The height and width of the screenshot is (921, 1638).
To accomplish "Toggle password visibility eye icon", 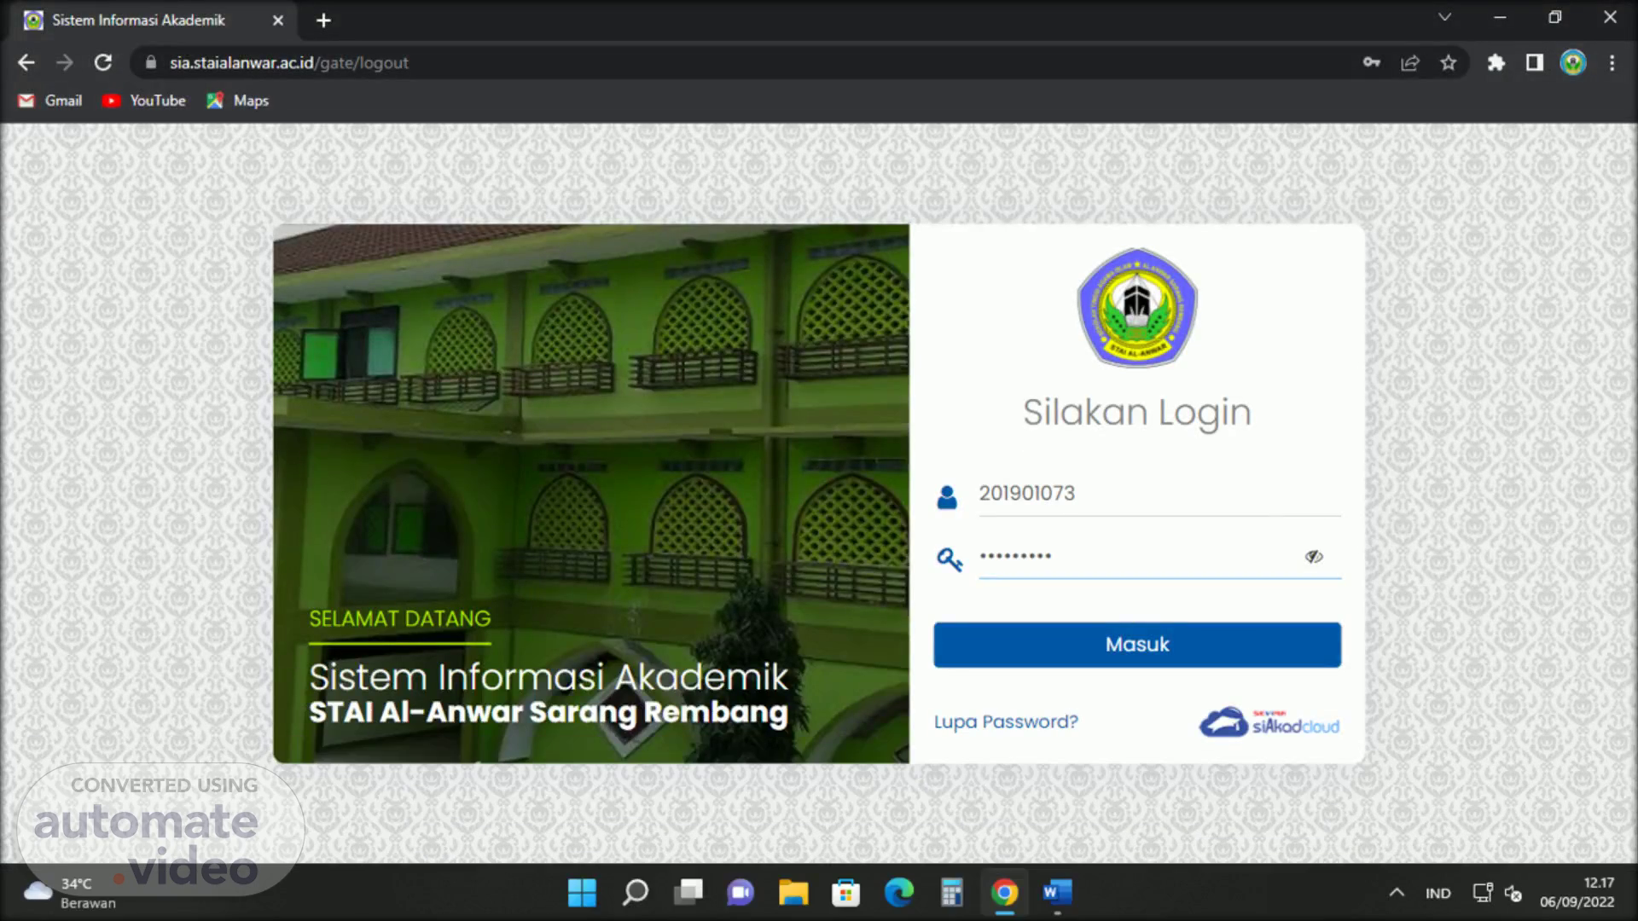I will [x=1314, y=557].
